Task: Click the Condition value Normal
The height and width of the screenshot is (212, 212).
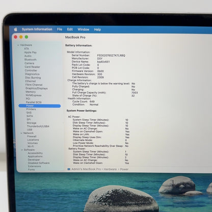Action: [x=94, y=104]
